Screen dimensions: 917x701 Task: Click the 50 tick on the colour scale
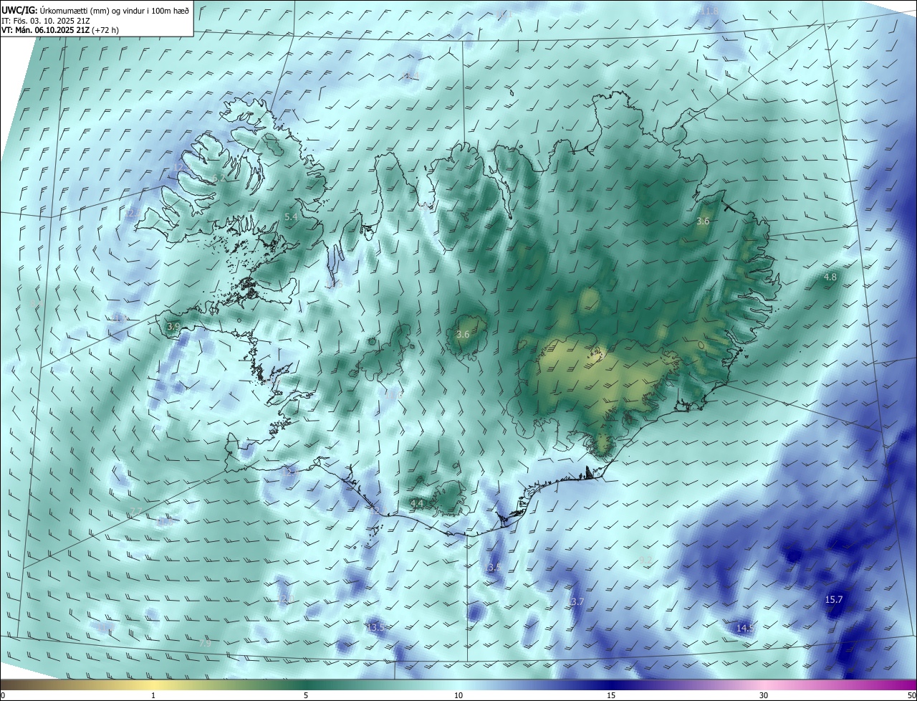[x=911, y=695]
